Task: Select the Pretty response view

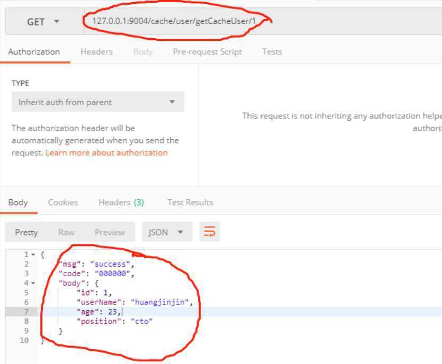Action: coord(26,232)
